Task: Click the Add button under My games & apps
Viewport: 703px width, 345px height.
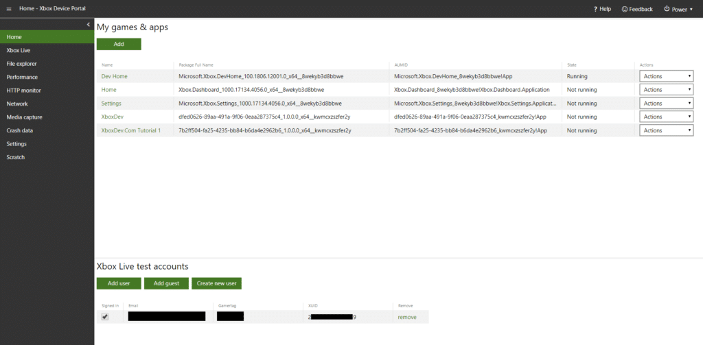Action: [x=119, y=44]
